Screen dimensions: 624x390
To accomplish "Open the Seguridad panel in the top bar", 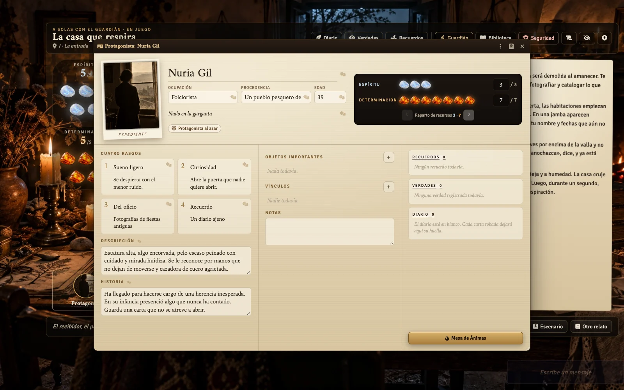I will tap(539, 38).
